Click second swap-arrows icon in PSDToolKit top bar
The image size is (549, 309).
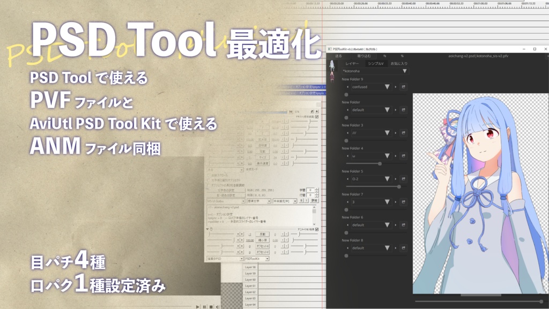[402, 56]
